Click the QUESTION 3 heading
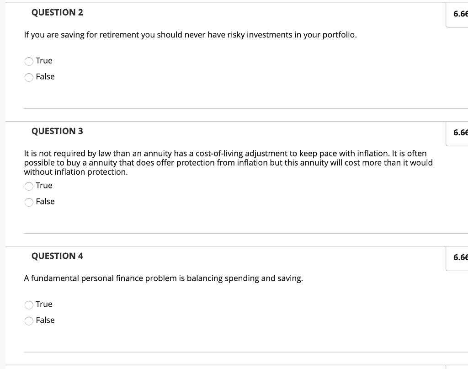The width and height of the screenshot is (468, 369). point(57,131)
